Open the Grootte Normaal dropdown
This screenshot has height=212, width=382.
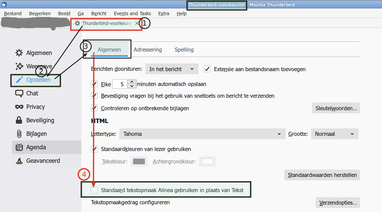point(335,134)
